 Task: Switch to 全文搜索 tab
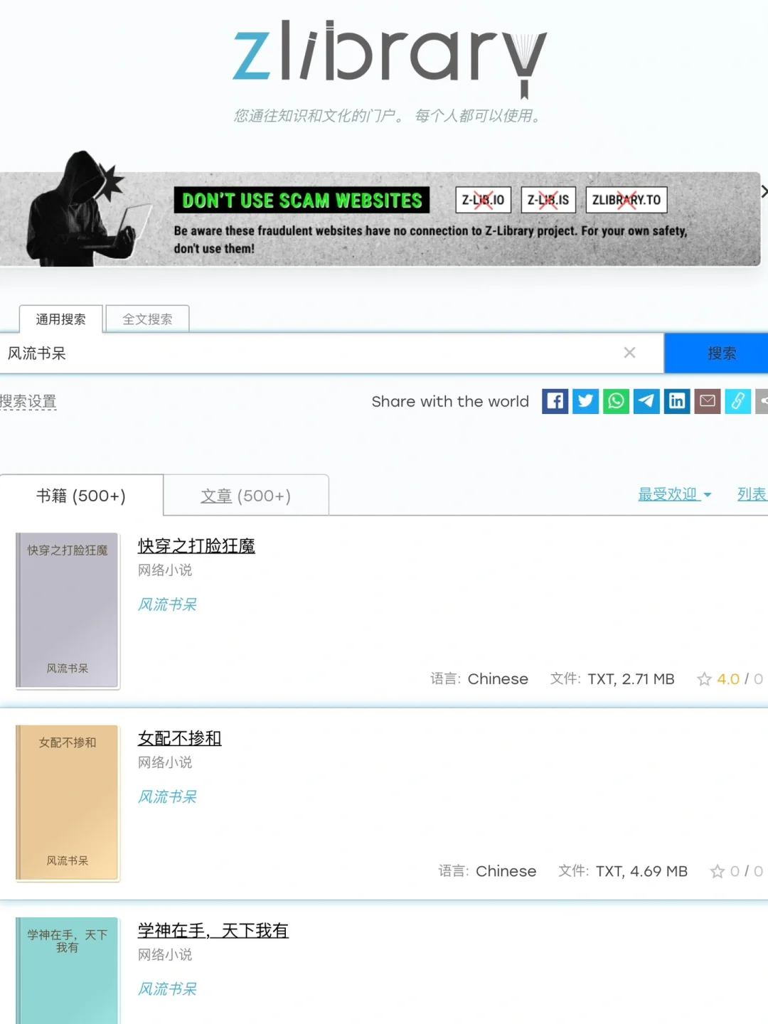coord(147,319)
